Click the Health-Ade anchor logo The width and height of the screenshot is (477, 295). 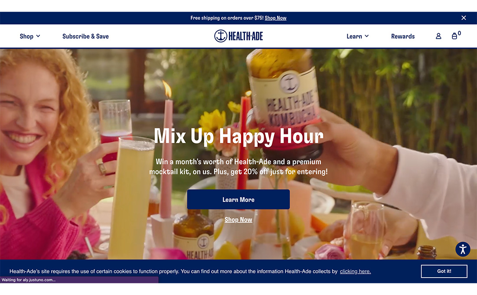(x=238, y=36)
